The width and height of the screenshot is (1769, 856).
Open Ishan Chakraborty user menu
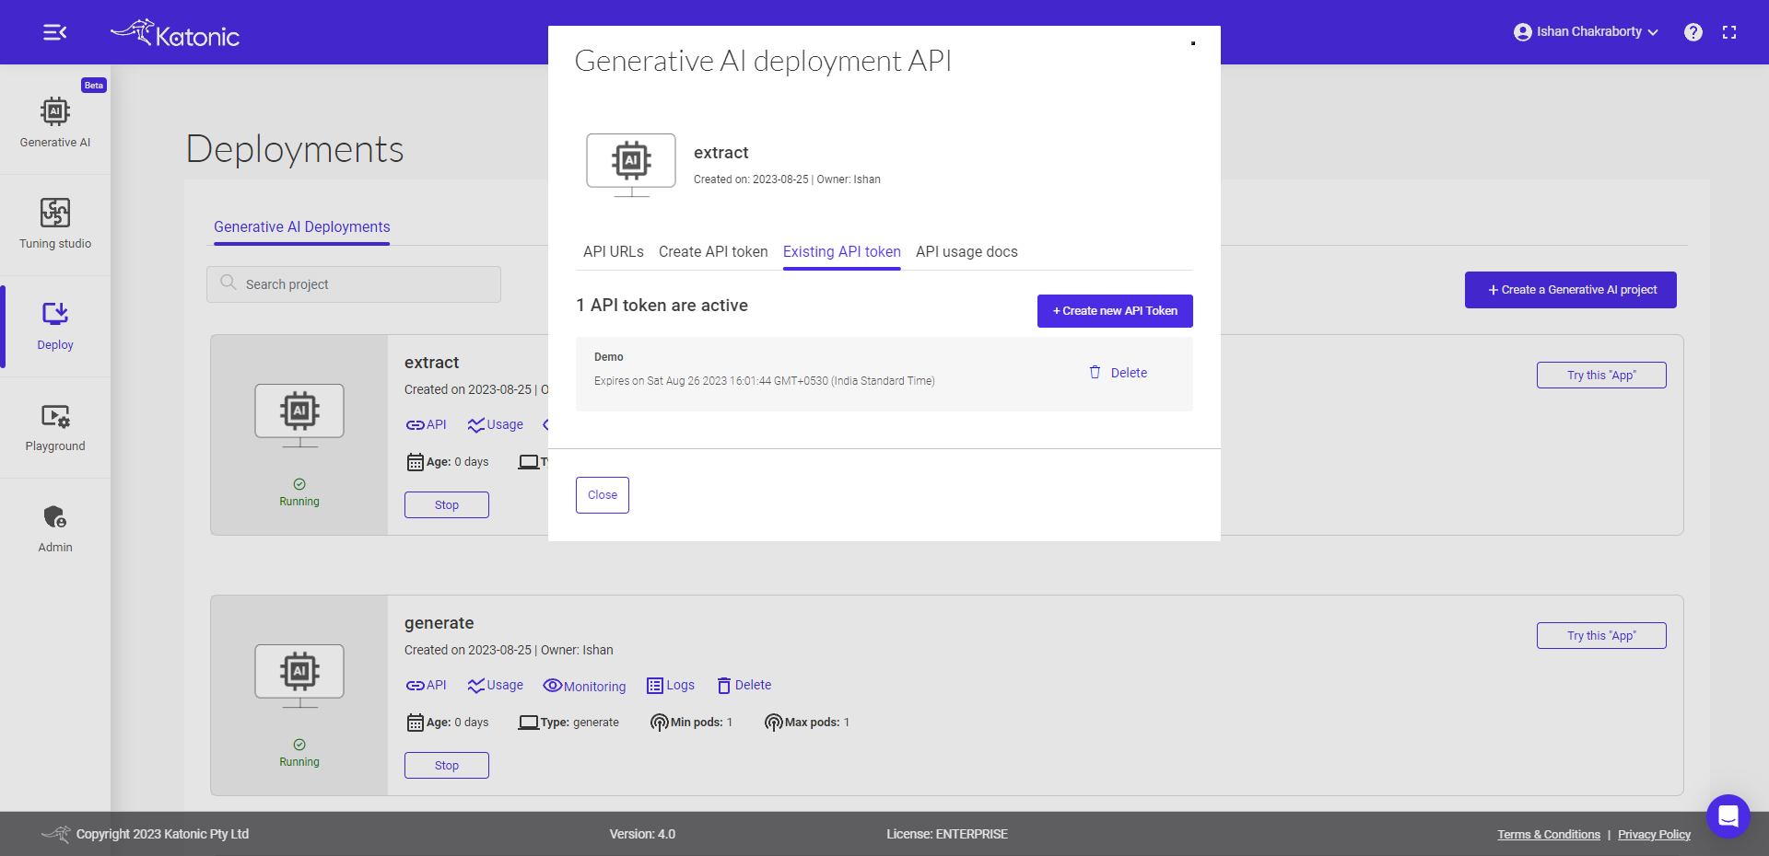click(x=1586, y=32)
